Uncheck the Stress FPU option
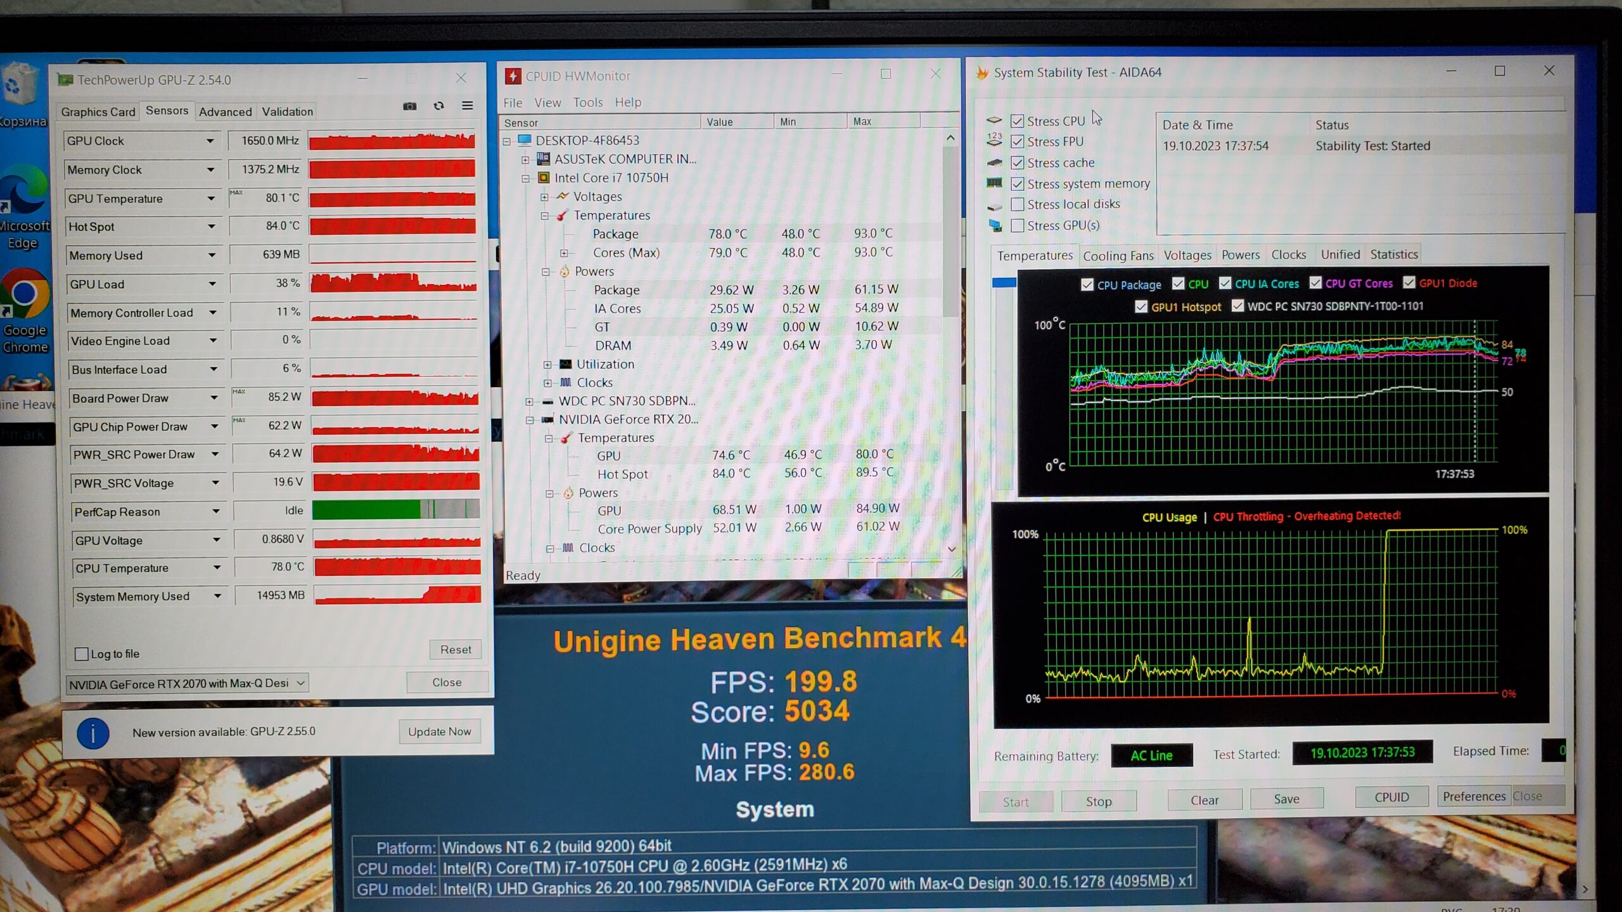The image size is (1622, 912). (x=1018, y=142)
